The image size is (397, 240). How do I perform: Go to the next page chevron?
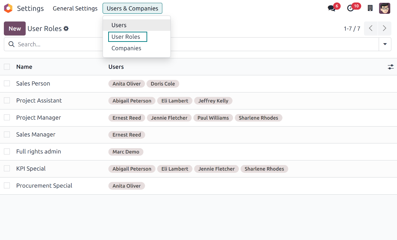pos(384,29)
